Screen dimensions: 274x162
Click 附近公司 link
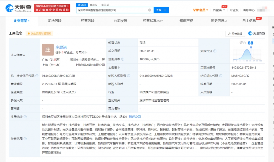tap(135, 117)
